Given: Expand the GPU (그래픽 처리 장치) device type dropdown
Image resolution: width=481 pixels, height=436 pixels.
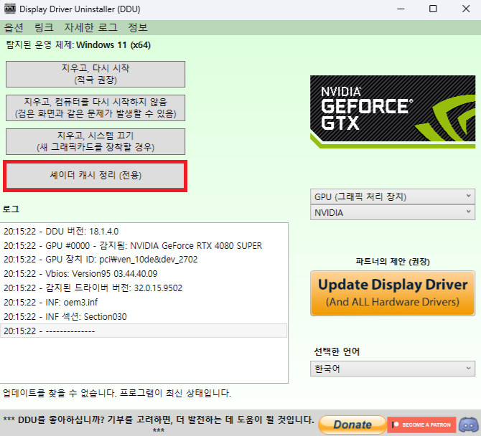Looking at the screenshot, I should [393, 196].
